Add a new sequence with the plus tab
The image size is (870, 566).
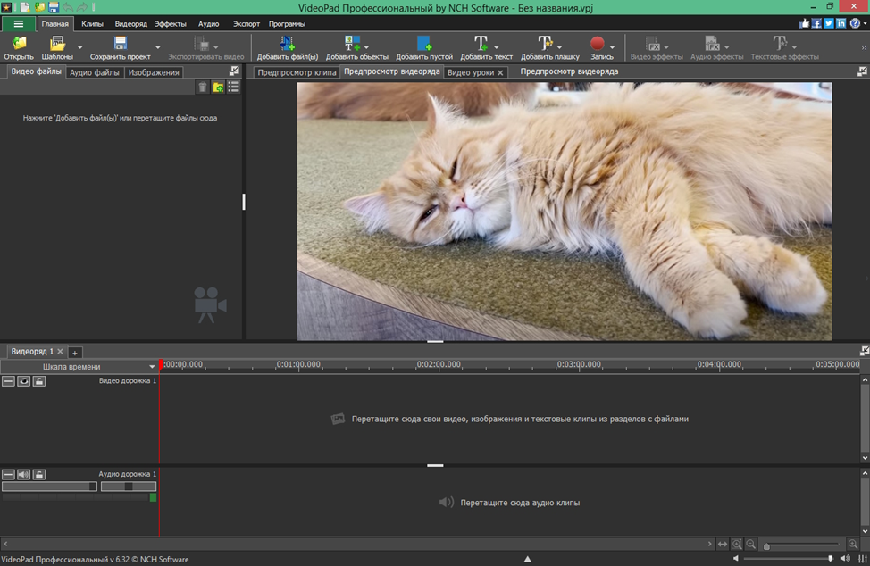[76, 353]
